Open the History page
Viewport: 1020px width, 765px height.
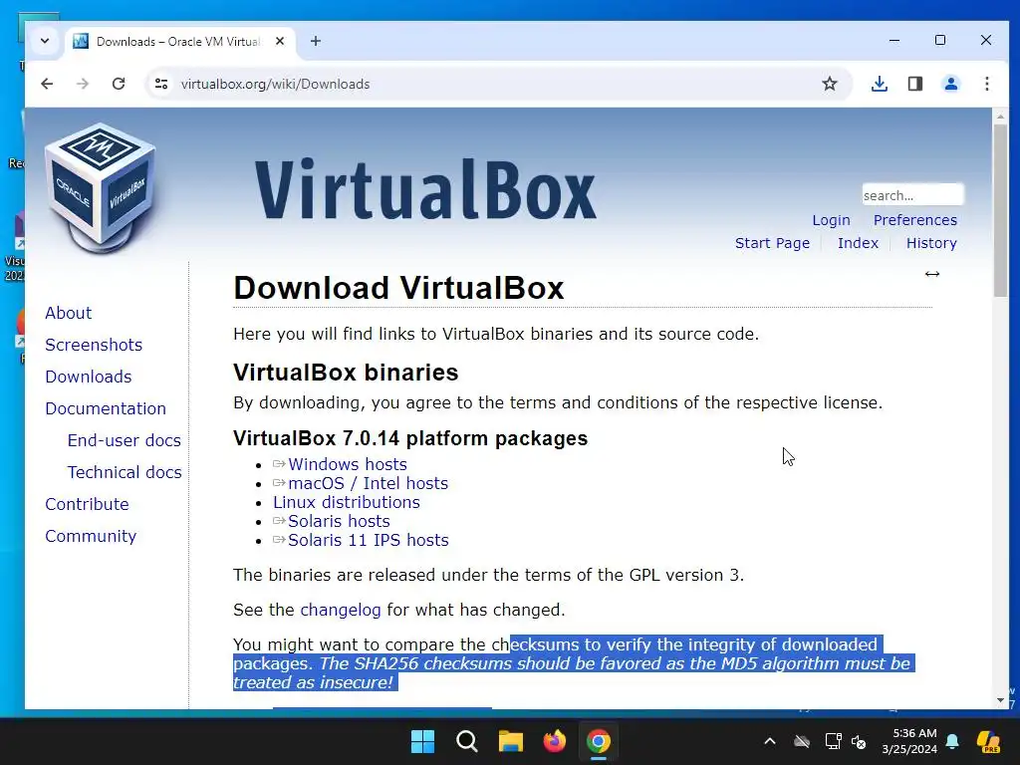click(x=931, y=243)
